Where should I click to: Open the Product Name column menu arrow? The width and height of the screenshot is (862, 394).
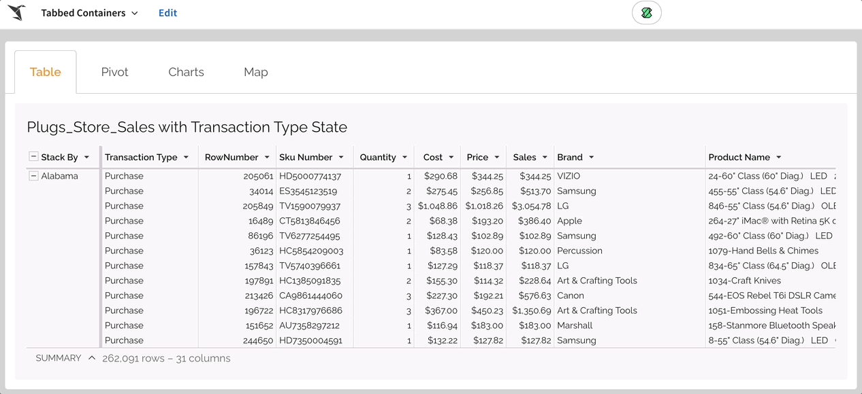tap(778, 158)
